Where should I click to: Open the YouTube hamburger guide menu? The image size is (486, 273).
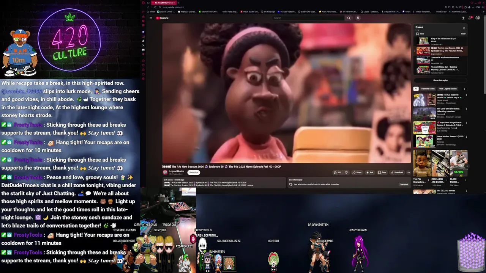[151, 18]
